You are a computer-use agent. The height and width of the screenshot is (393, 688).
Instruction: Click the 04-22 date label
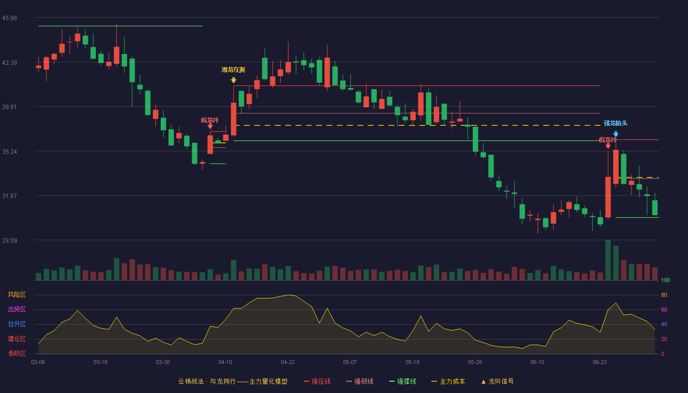click(x=287, y=362)
